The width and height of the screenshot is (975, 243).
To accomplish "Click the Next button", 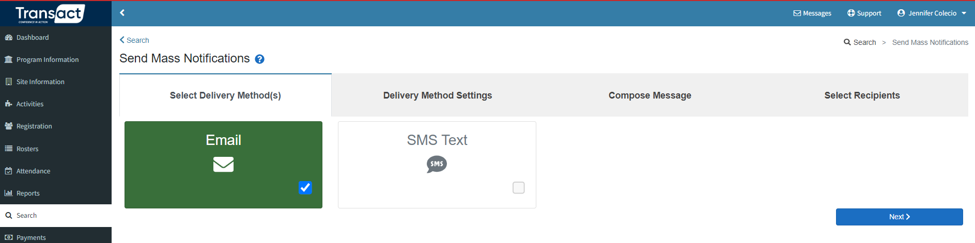I will (x=900, y=217).
